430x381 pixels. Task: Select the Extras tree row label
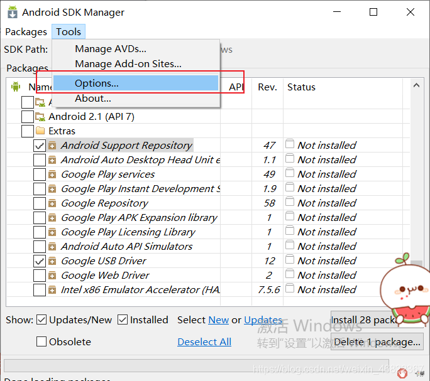tap(62, 131)
